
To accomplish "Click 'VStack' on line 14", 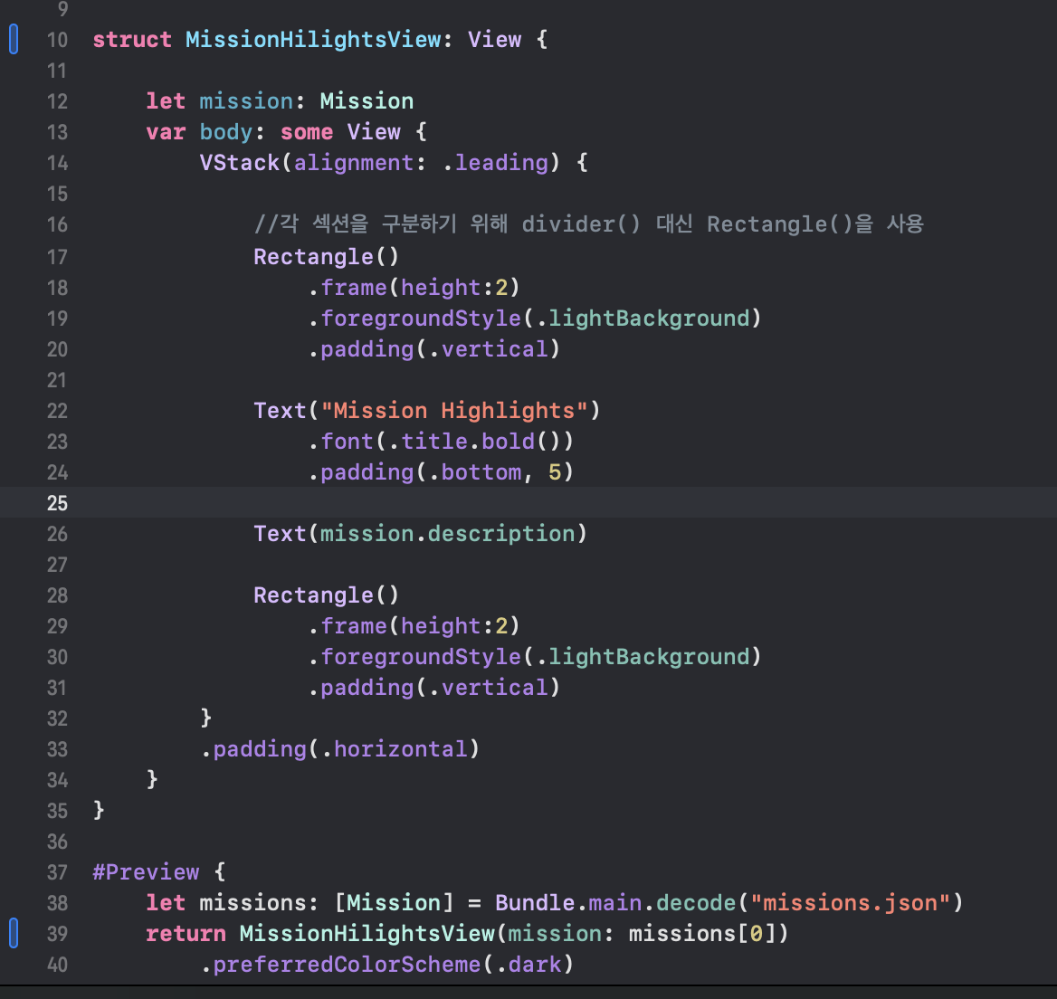I will 239,163.
